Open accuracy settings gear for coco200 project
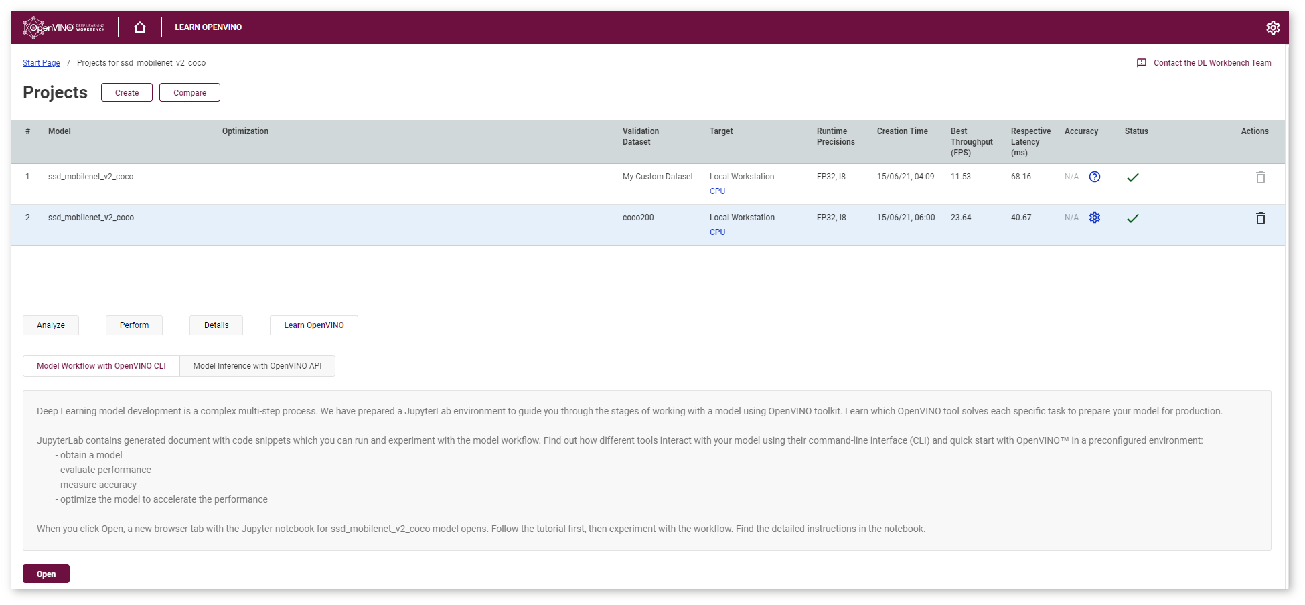This screenshot has height=605, width=1305. click(x=1095, y=218)
